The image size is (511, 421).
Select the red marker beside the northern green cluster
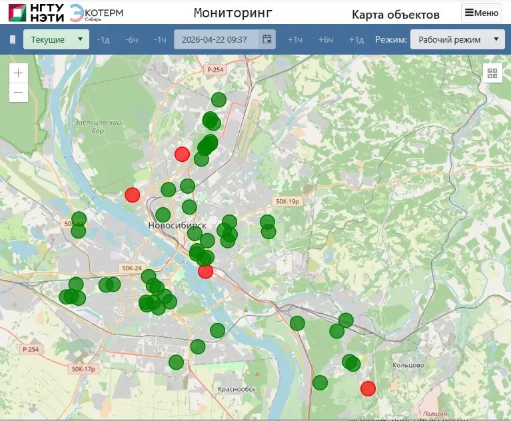182,154
